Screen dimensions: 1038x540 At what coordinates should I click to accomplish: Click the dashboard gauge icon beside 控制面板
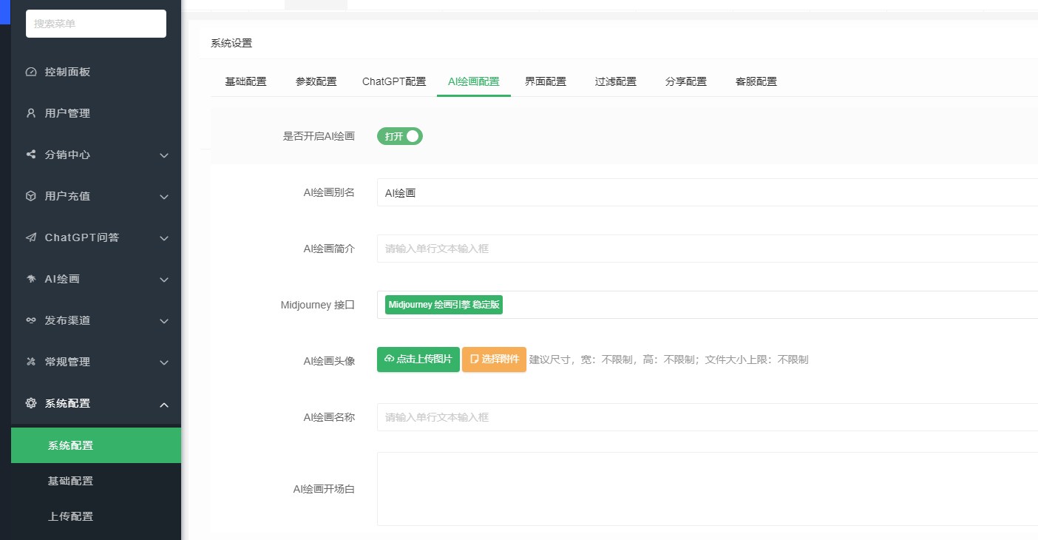click(x=31, y=72)
